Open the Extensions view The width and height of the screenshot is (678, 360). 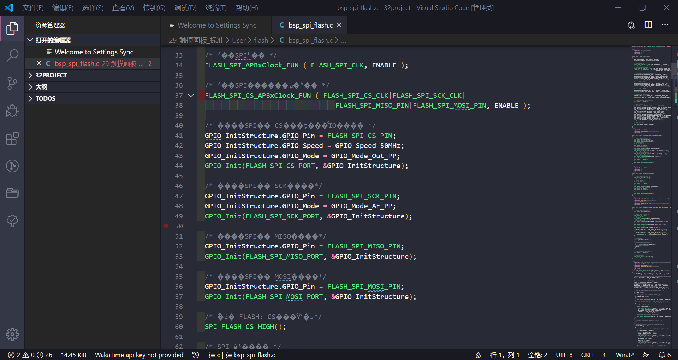pyautogui.click(x=12, y=138)
